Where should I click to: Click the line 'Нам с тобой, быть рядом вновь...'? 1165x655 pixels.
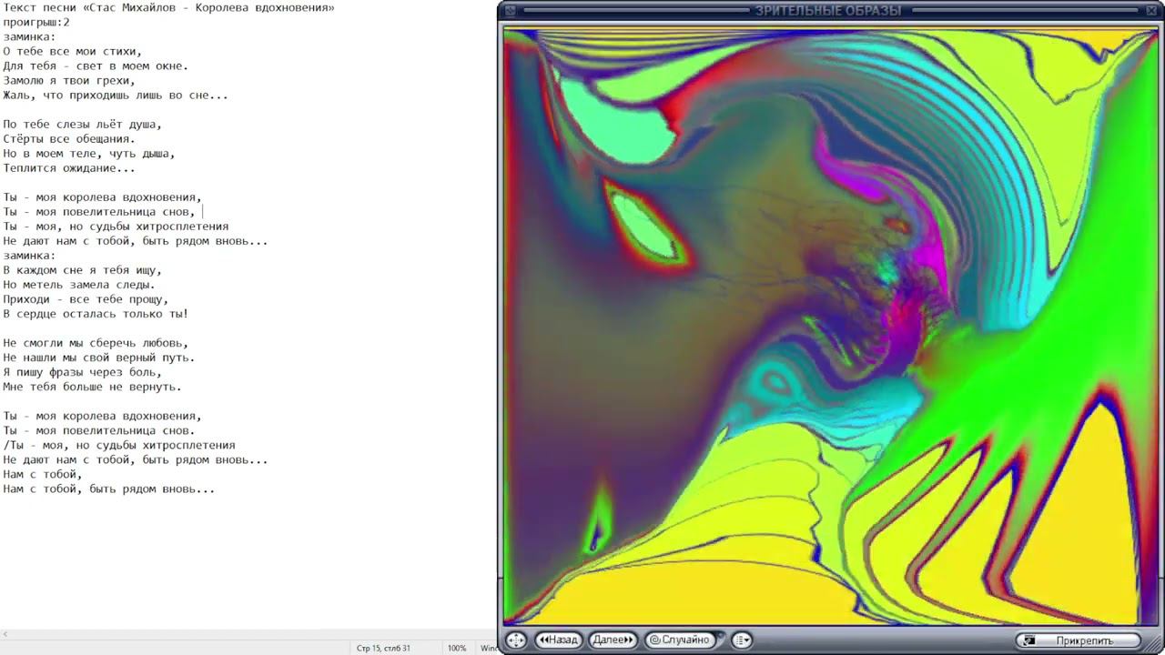109,488
